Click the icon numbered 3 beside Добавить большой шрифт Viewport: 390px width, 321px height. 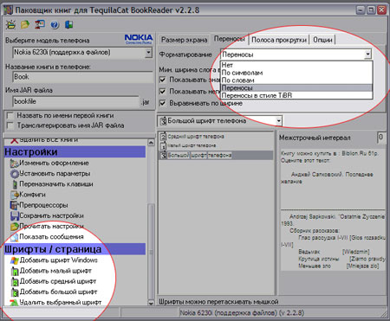(x=15, y=292)
